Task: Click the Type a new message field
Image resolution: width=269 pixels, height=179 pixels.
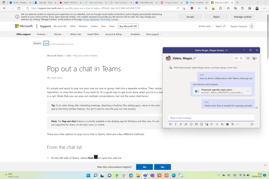Action: [211, 118]
